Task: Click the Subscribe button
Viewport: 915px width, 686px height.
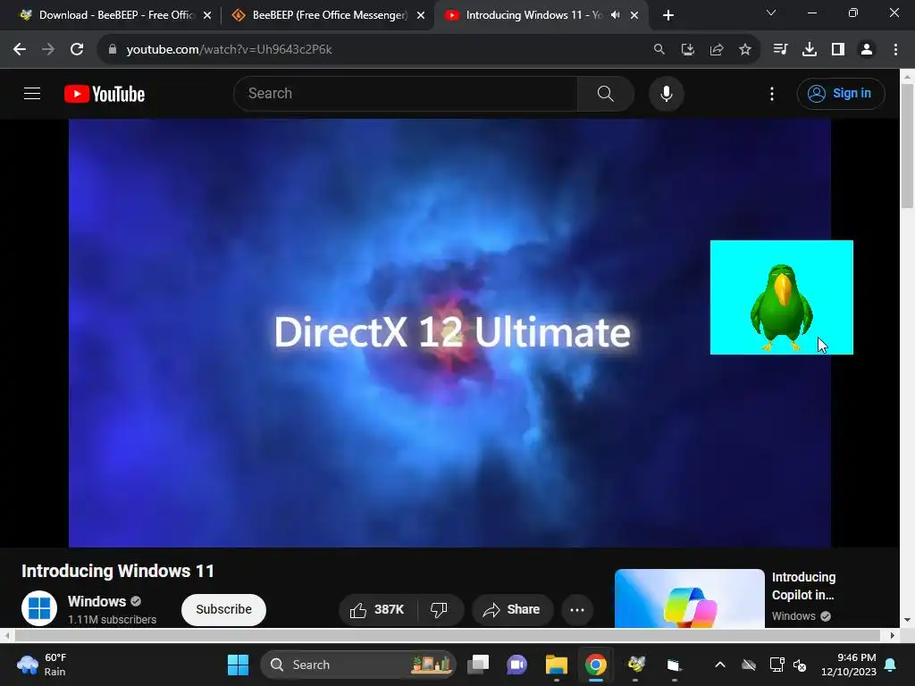Action: [223, 609]
